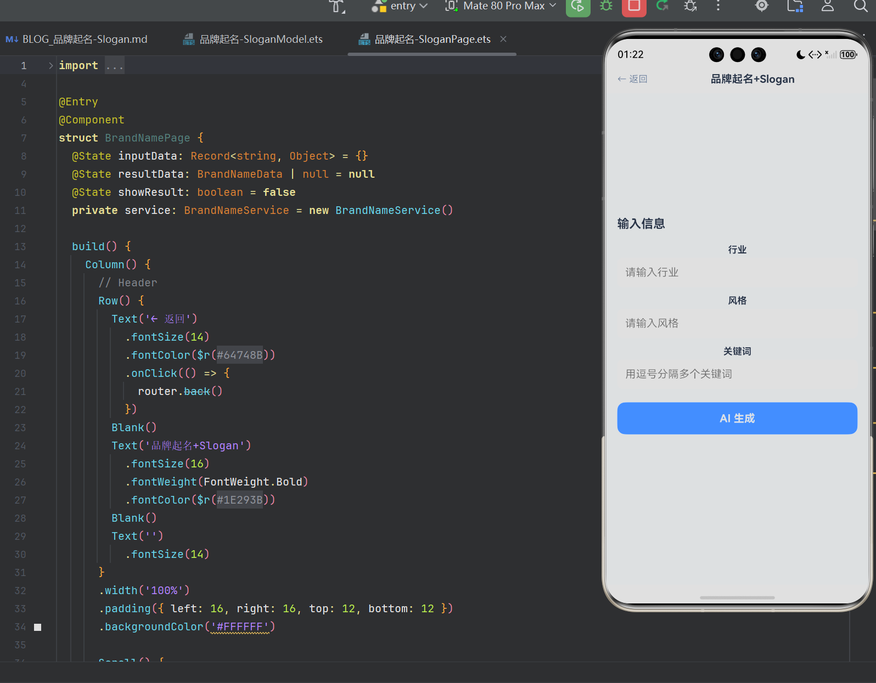Click the green Run button
Viewport: 876px width, 683px height.
coord(578,7)
